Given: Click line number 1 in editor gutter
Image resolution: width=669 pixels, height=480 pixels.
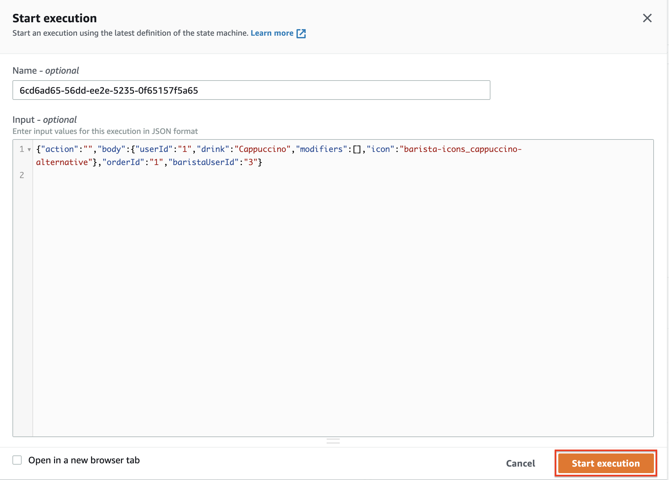Looking at the screenshot, I should [22, 149].
